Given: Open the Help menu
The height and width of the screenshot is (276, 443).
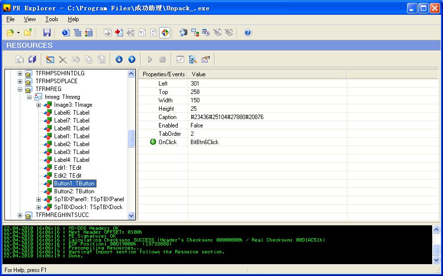Looking at the screenshot, I should coord(73,19).
